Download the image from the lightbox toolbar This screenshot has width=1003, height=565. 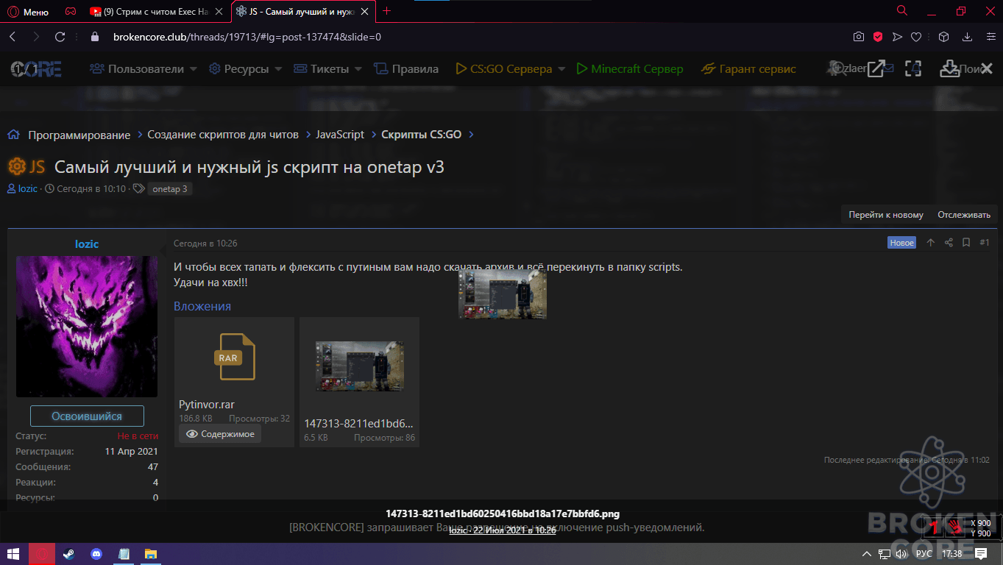(x=950, y=68)
